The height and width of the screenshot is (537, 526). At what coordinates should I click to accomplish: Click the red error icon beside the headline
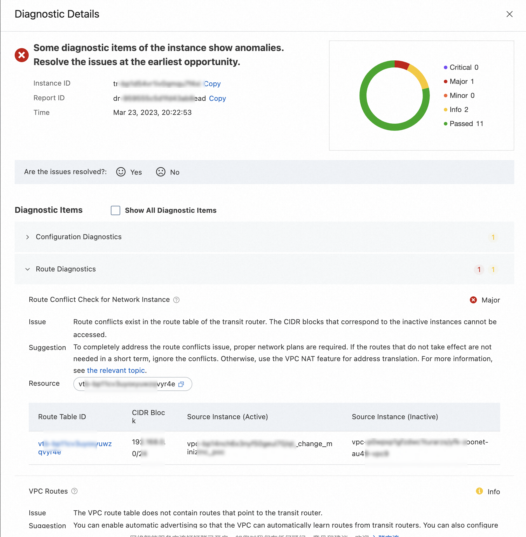pos(22,55)
